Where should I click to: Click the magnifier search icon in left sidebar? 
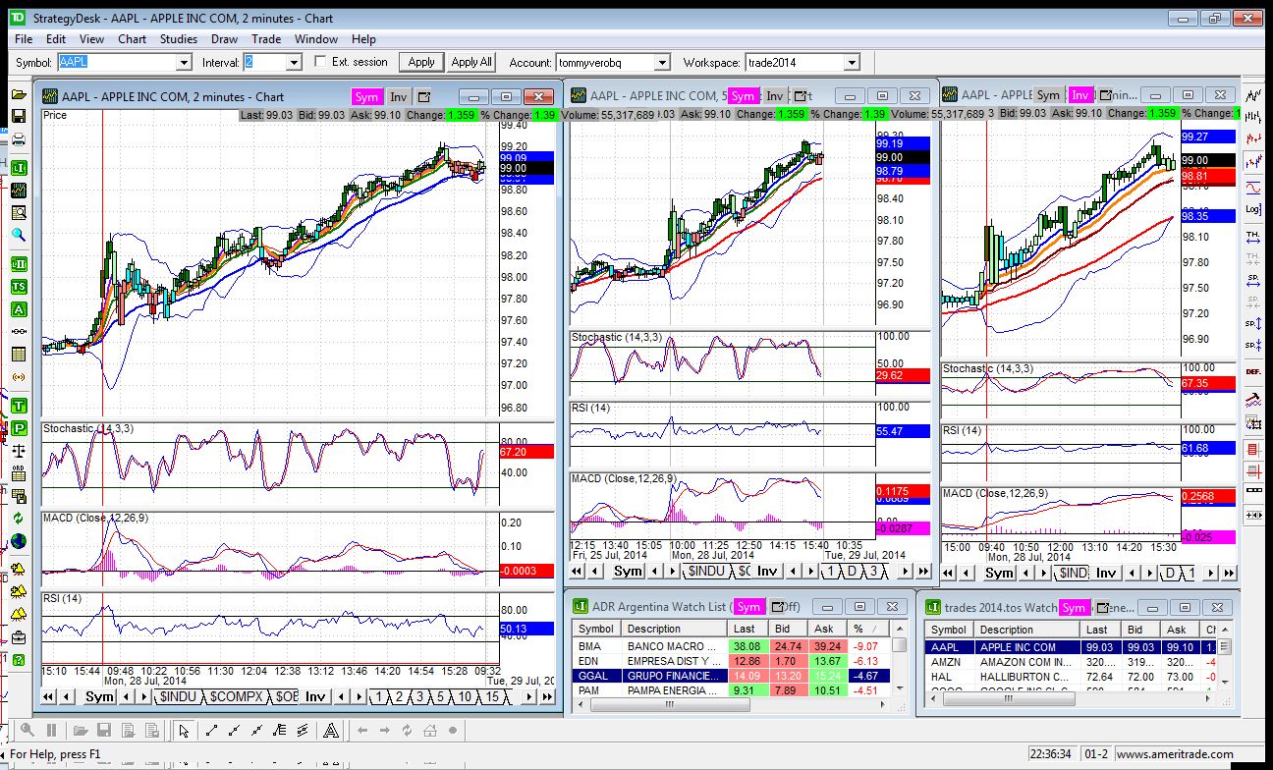click(x=18, y=235)
